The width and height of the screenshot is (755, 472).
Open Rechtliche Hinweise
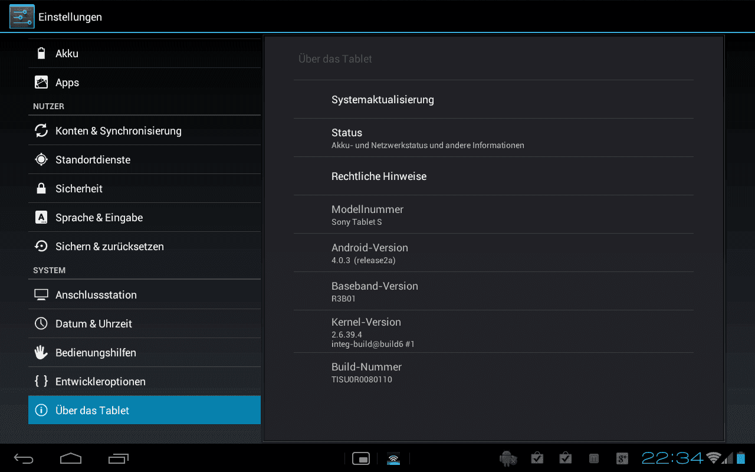(494, 176)
